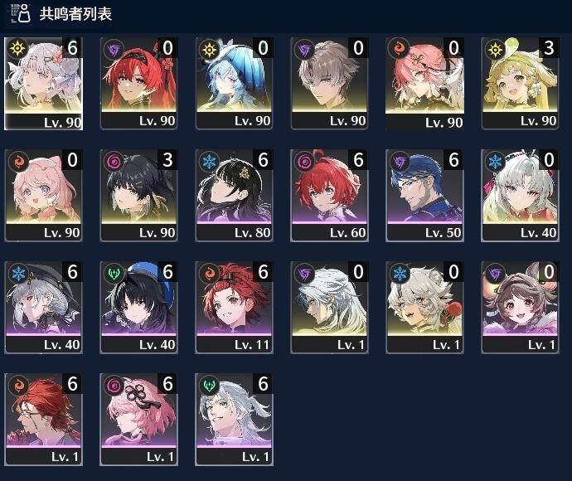Image resolution: width=572 pixels, height=481 pixels.
Task: Choose the pink-haired Lv. 1 character with black ribbon
Action: [x=138, y=420]
